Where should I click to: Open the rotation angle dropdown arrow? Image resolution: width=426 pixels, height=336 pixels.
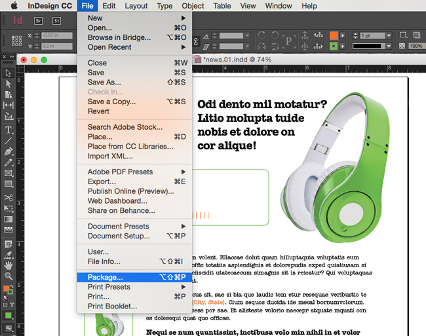(x=247, y=35)
